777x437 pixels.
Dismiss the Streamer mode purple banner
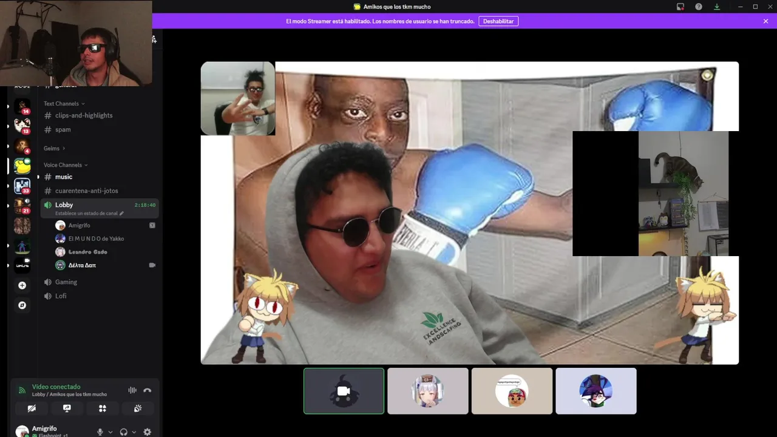coord(765,21)
